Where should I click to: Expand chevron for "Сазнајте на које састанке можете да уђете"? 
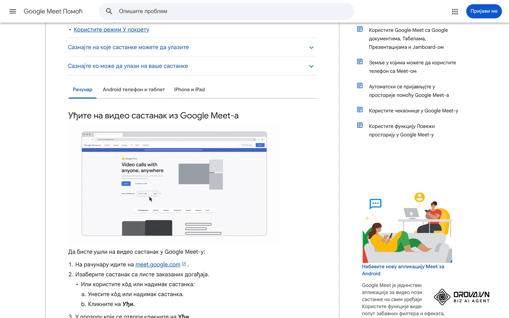point(311,48)
